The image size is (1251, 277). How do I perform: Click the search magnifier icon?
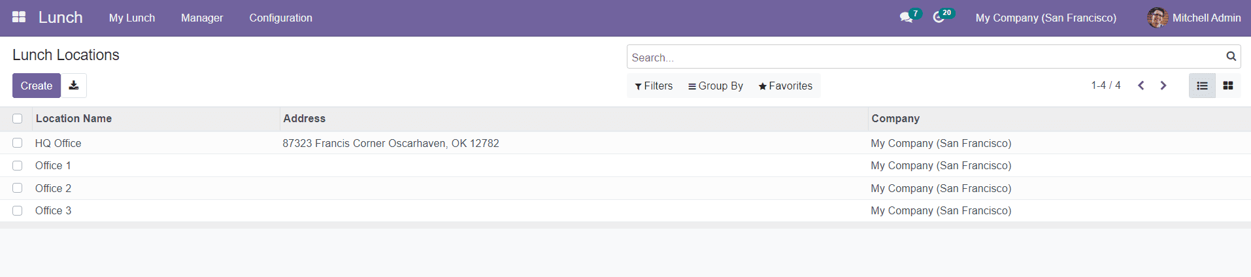click(1231, 57)
